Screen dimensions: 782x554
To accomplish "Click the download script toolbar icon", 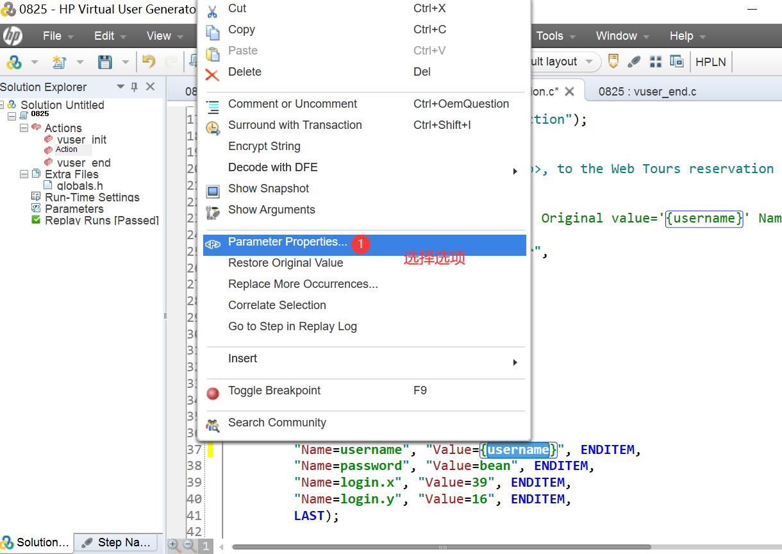I will 613,62.
